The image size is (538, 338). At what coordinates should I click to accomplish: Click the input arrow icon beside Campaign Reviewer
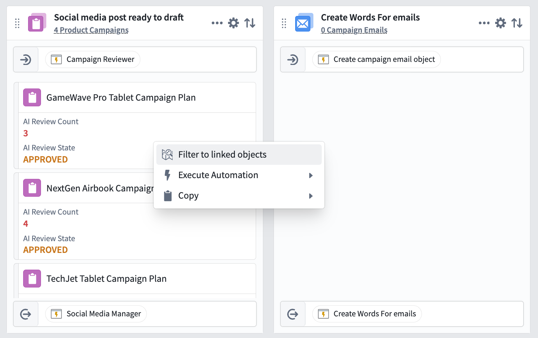click(25, 59)
